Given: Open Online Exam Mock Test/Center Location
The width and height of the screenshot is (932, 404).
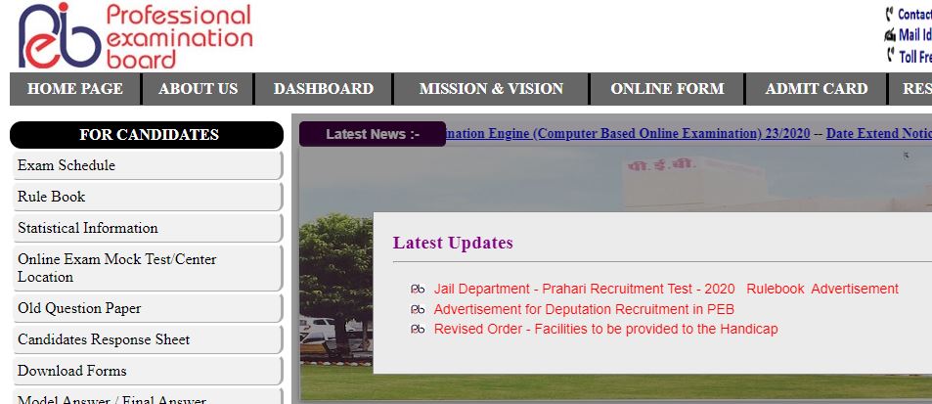Looking at the screenshot, I should [x=147, y=268].
